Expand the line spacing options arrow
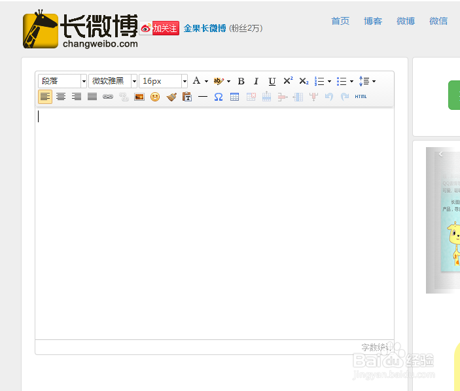This screenshot has width=460, height=391. click(374, 81)
